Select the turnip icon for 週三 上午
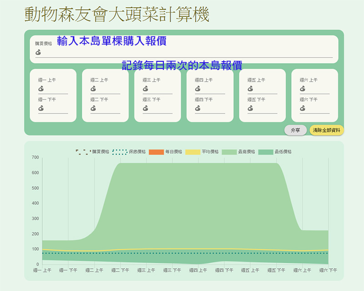This screenshot has height=291, width=364. [146, 89]
